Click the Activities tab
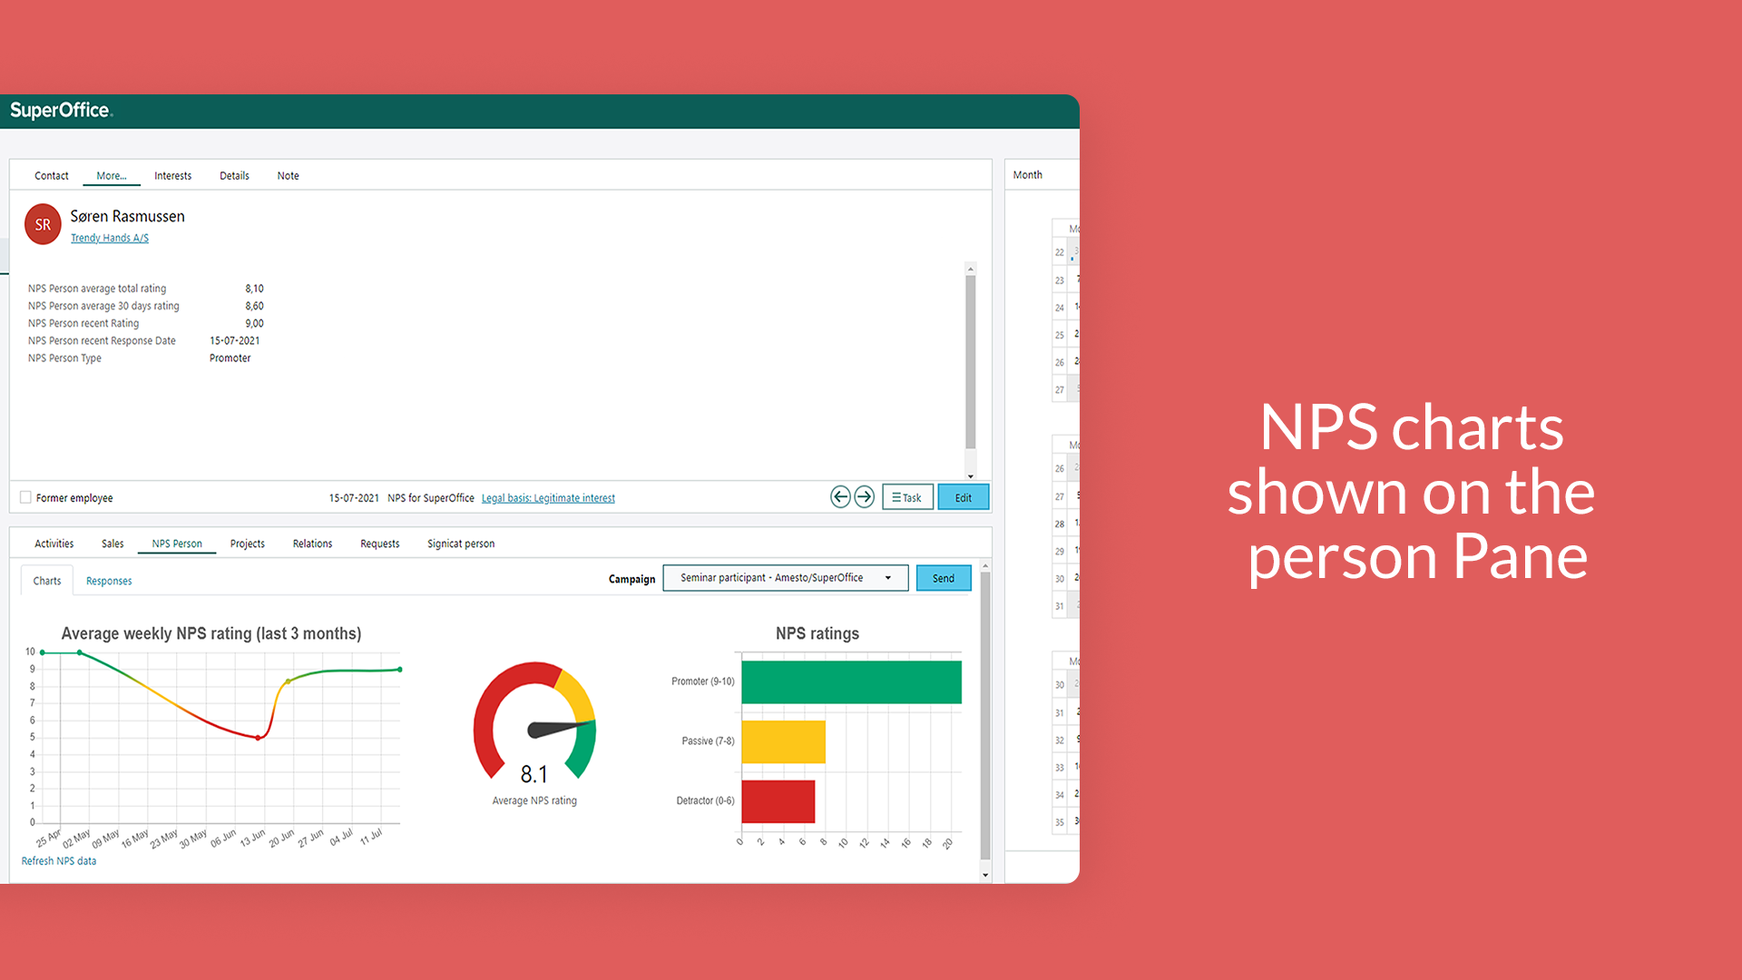This screenshot has height=980, width=1742. point(56,544)
